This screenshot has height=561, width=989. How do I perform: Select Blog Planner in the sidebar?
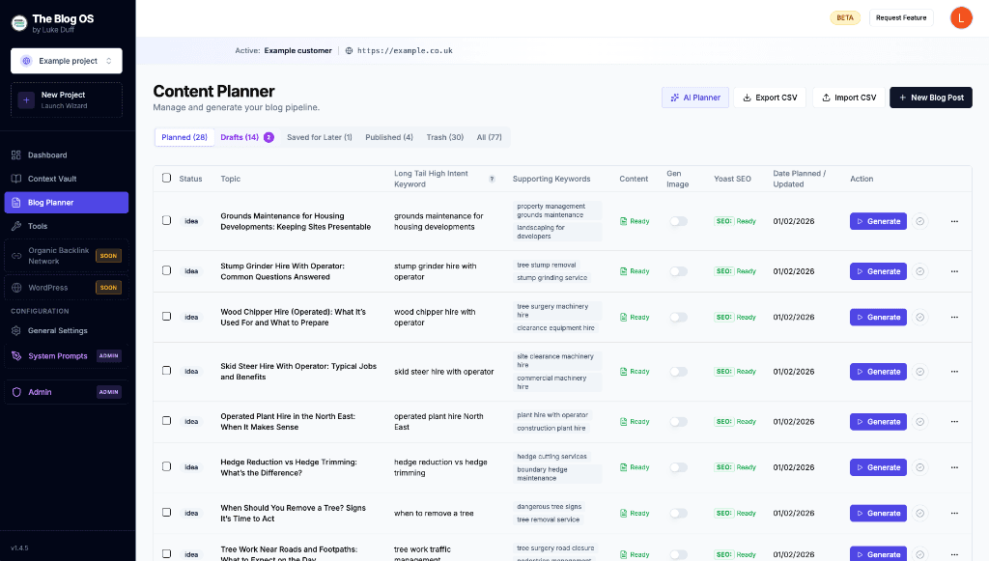click(56, 202)
